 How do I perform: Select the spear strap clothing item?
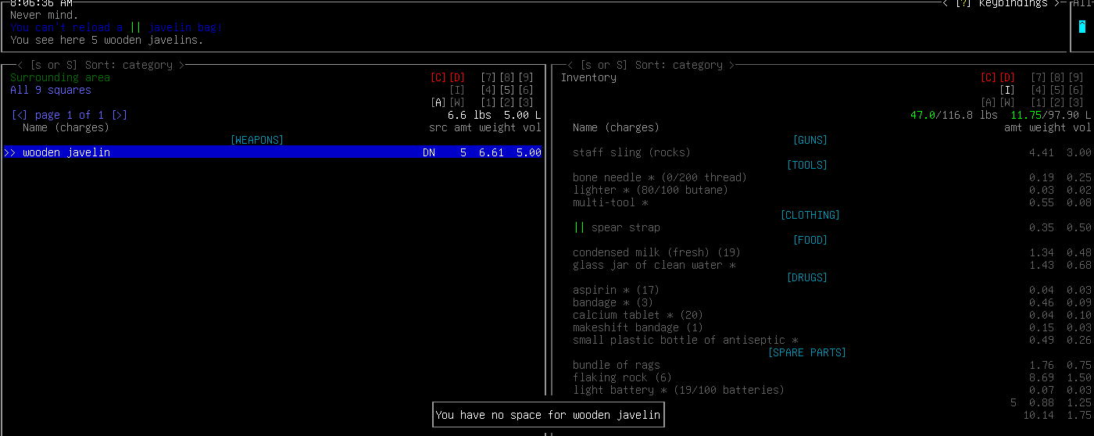click(831, 227)
